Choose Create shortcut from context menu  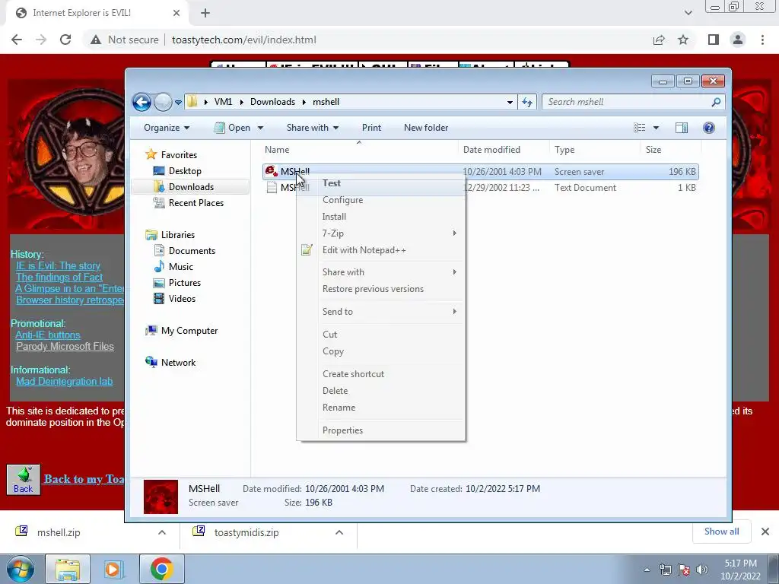click(x=380, y=374)
